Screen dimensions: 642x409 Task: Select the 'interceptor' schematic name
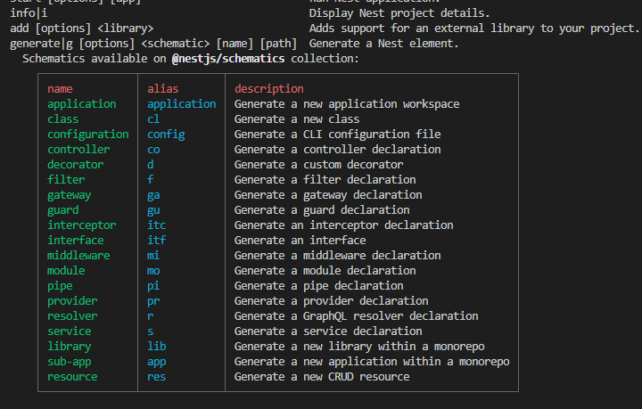tap(82, 225)
